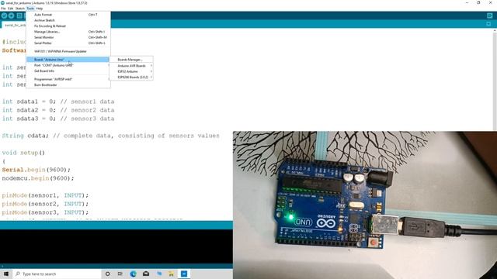This screenshot has height=279, width=497.
Task: Open Cortana circle icon on taskbar
Action: pyautogui.click(x=107, y=274)
